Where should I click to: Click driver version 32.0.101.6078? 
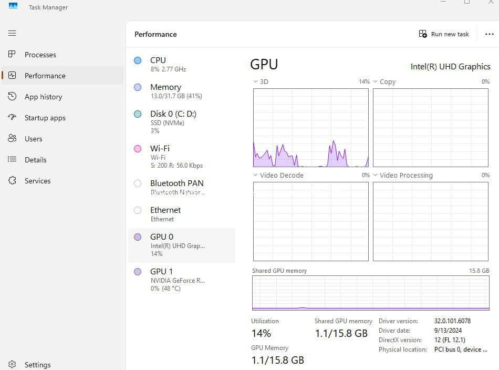[452, 321]
